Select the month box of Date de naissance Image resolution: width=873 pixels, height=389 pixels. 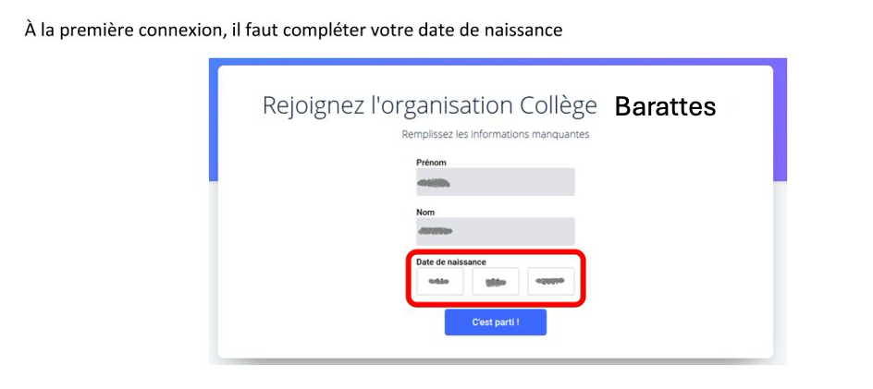(x=496, y=282)
